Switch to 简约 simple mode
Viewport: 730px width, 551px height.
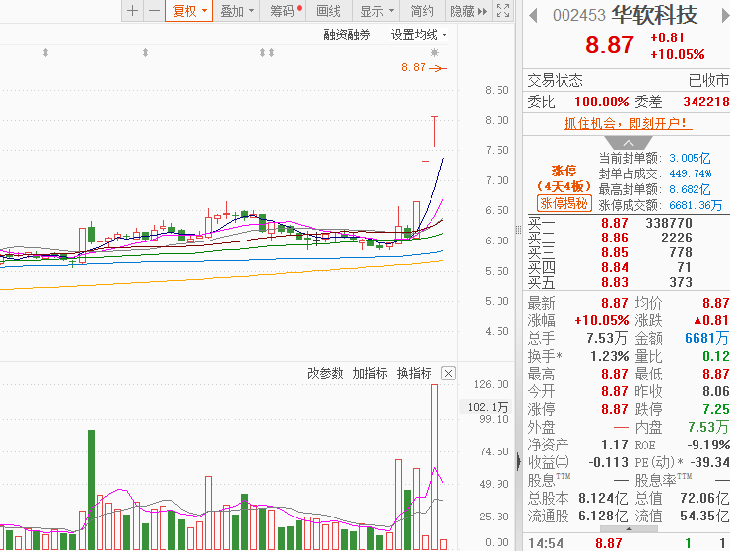[x=422, y=11]
